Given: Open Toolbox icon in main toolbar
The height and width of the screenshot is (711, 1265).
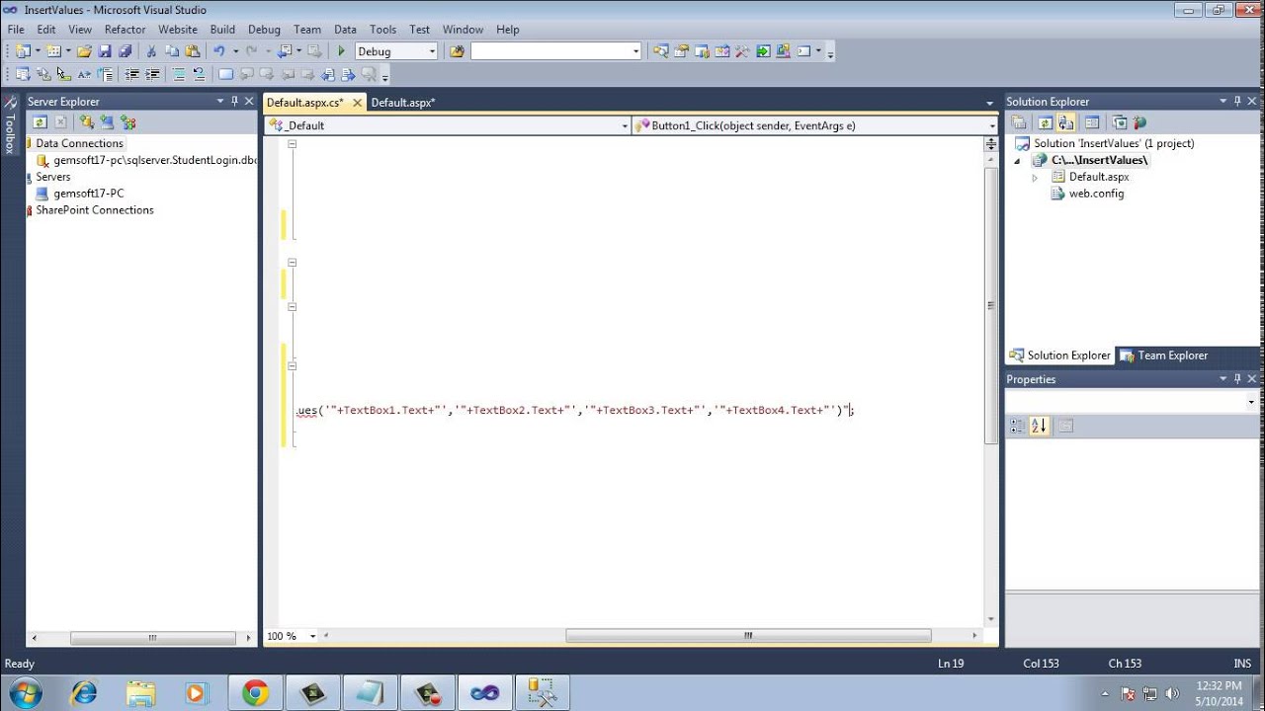Looking at the screenshot, I should pos(742,51).
